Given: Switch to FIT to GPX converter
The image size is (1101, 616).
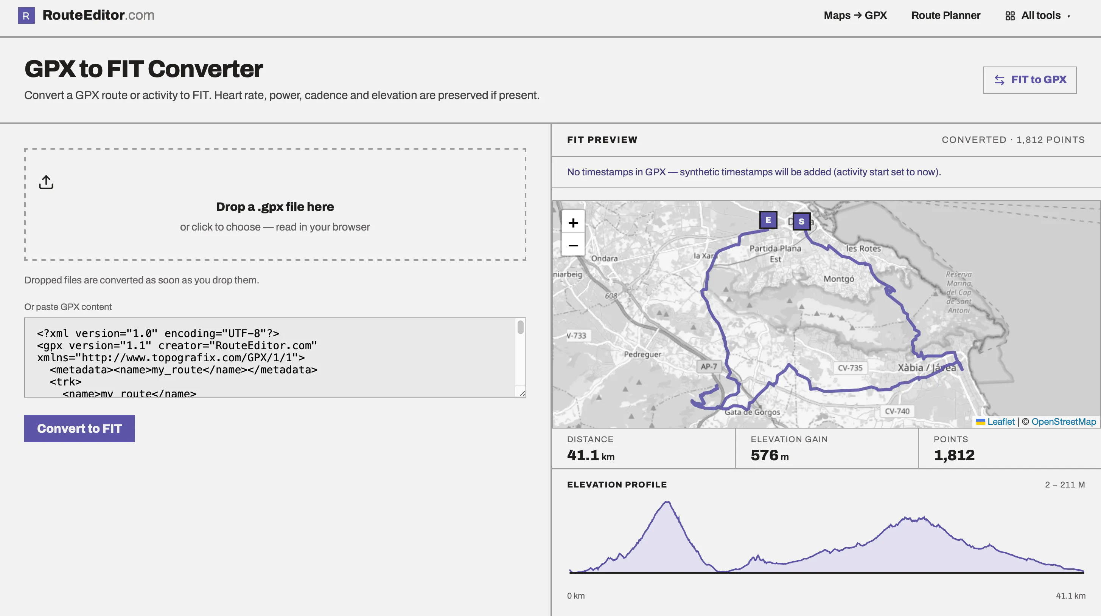Looking at the screenshot, I should (x=1029, y=80).
